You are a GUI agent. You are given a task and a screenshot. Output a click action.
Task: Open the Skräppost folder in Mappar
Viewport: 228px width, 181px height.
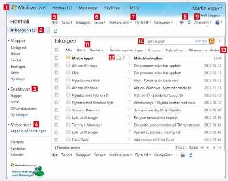pyautogui.click(x=19, y=48)
